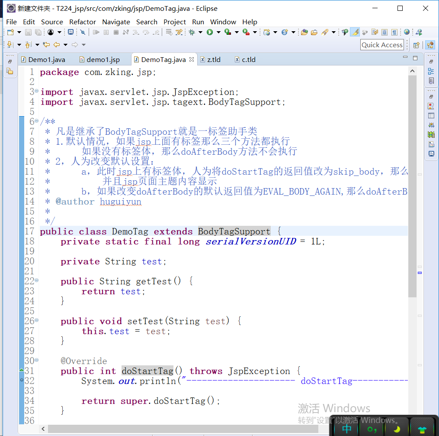Open the New wizard dropdown arrow
Image resolution: width=439 pixels, height=436 pixels.
point(19,32)
